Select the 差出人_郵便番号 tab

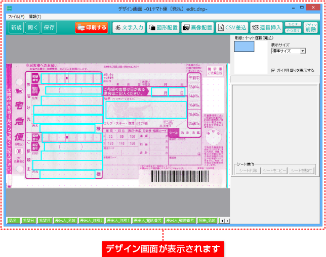180,221
